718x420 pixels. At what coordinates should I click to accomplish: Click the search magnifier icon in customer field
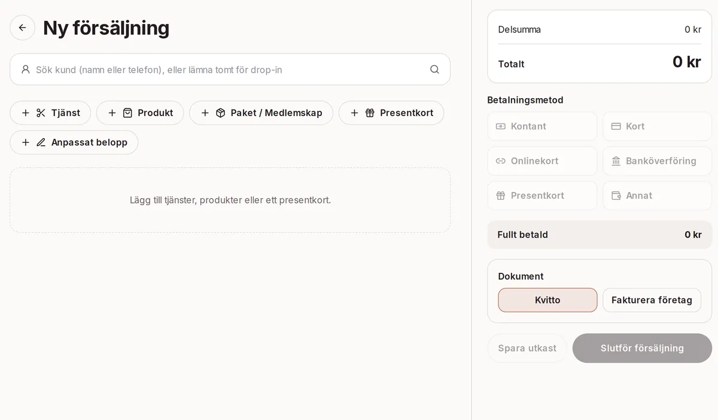click(x=434, y=69)
